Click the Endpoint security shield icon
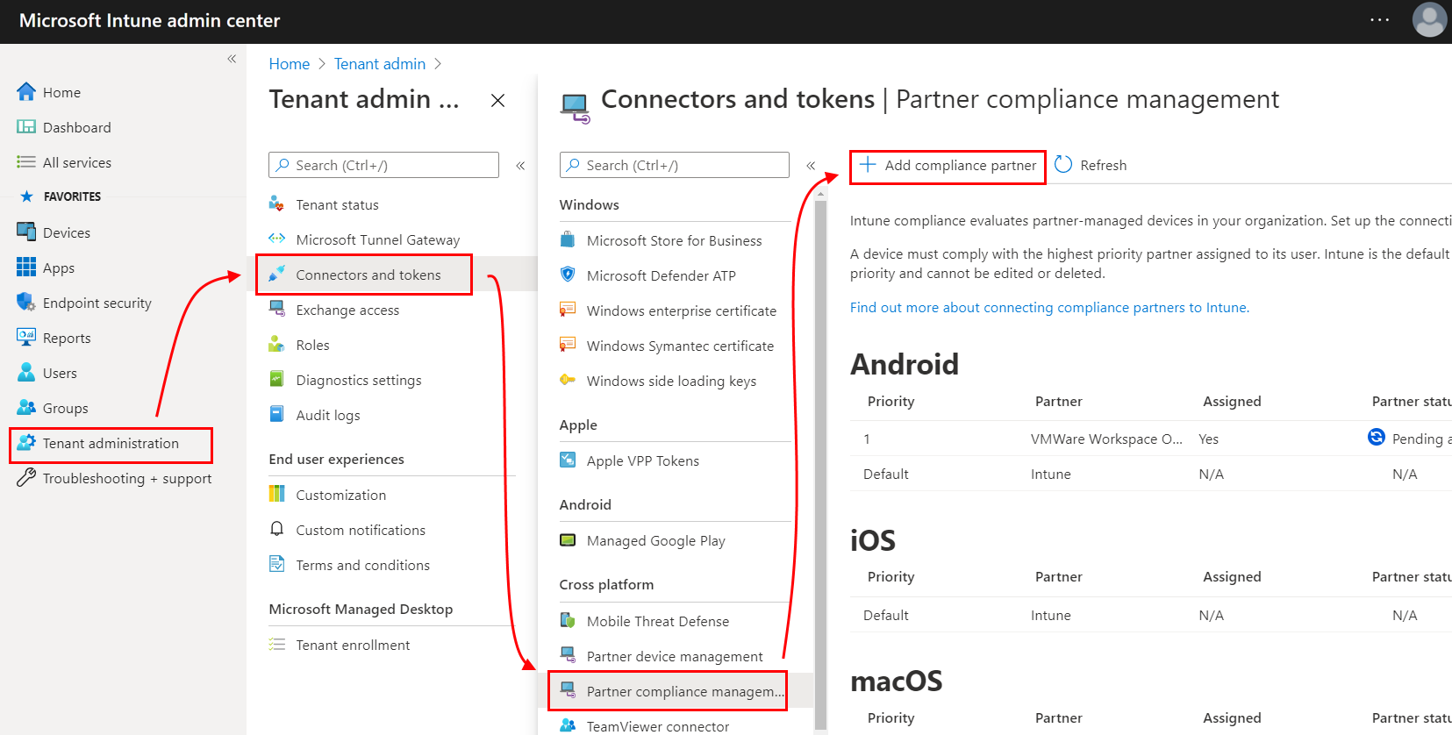 click(x=26, y=303)
